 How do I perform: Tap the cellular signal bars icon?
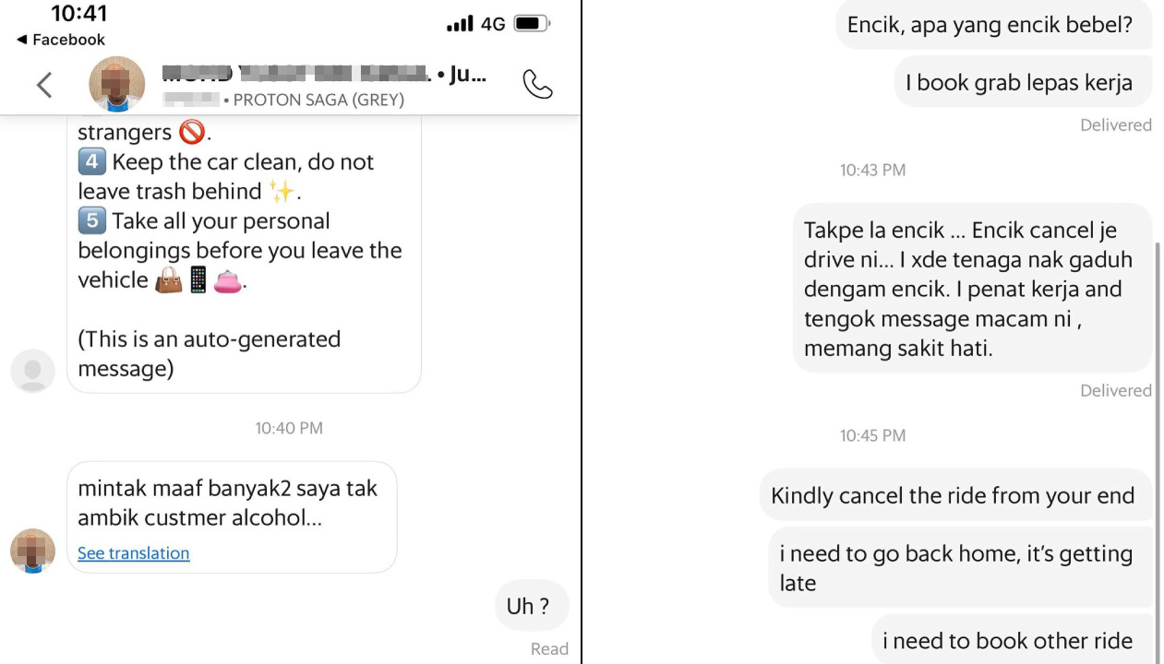459,24
